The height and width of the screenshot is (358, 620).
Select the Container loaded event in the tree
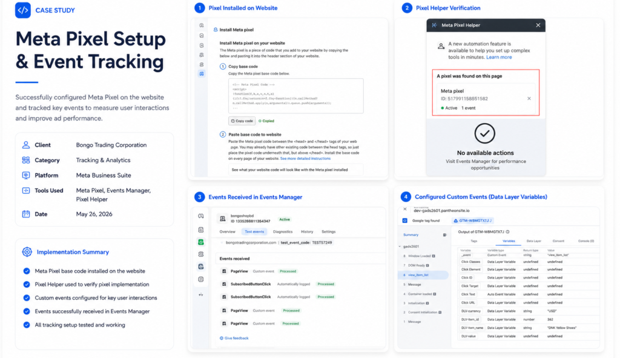[x=420, y=294]
